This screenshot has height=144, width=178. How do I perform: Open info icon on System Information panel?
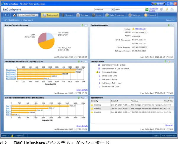coord(172,25)
